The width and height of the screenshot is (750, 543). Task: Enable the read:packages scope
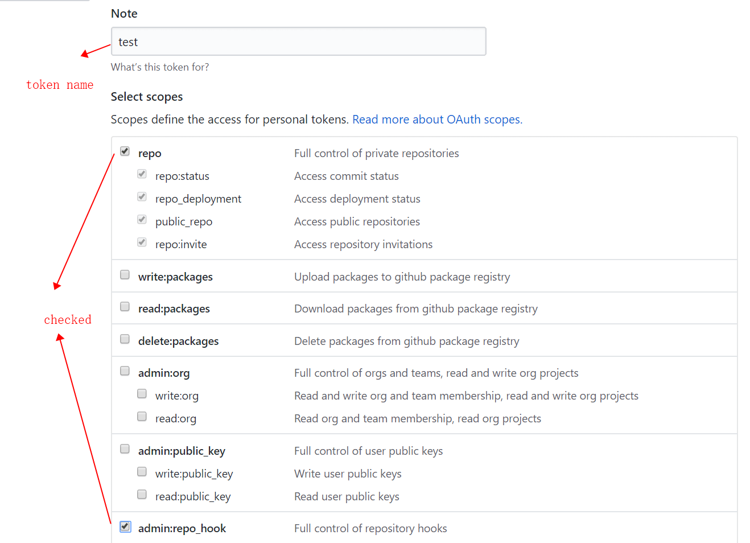point(125,307)
